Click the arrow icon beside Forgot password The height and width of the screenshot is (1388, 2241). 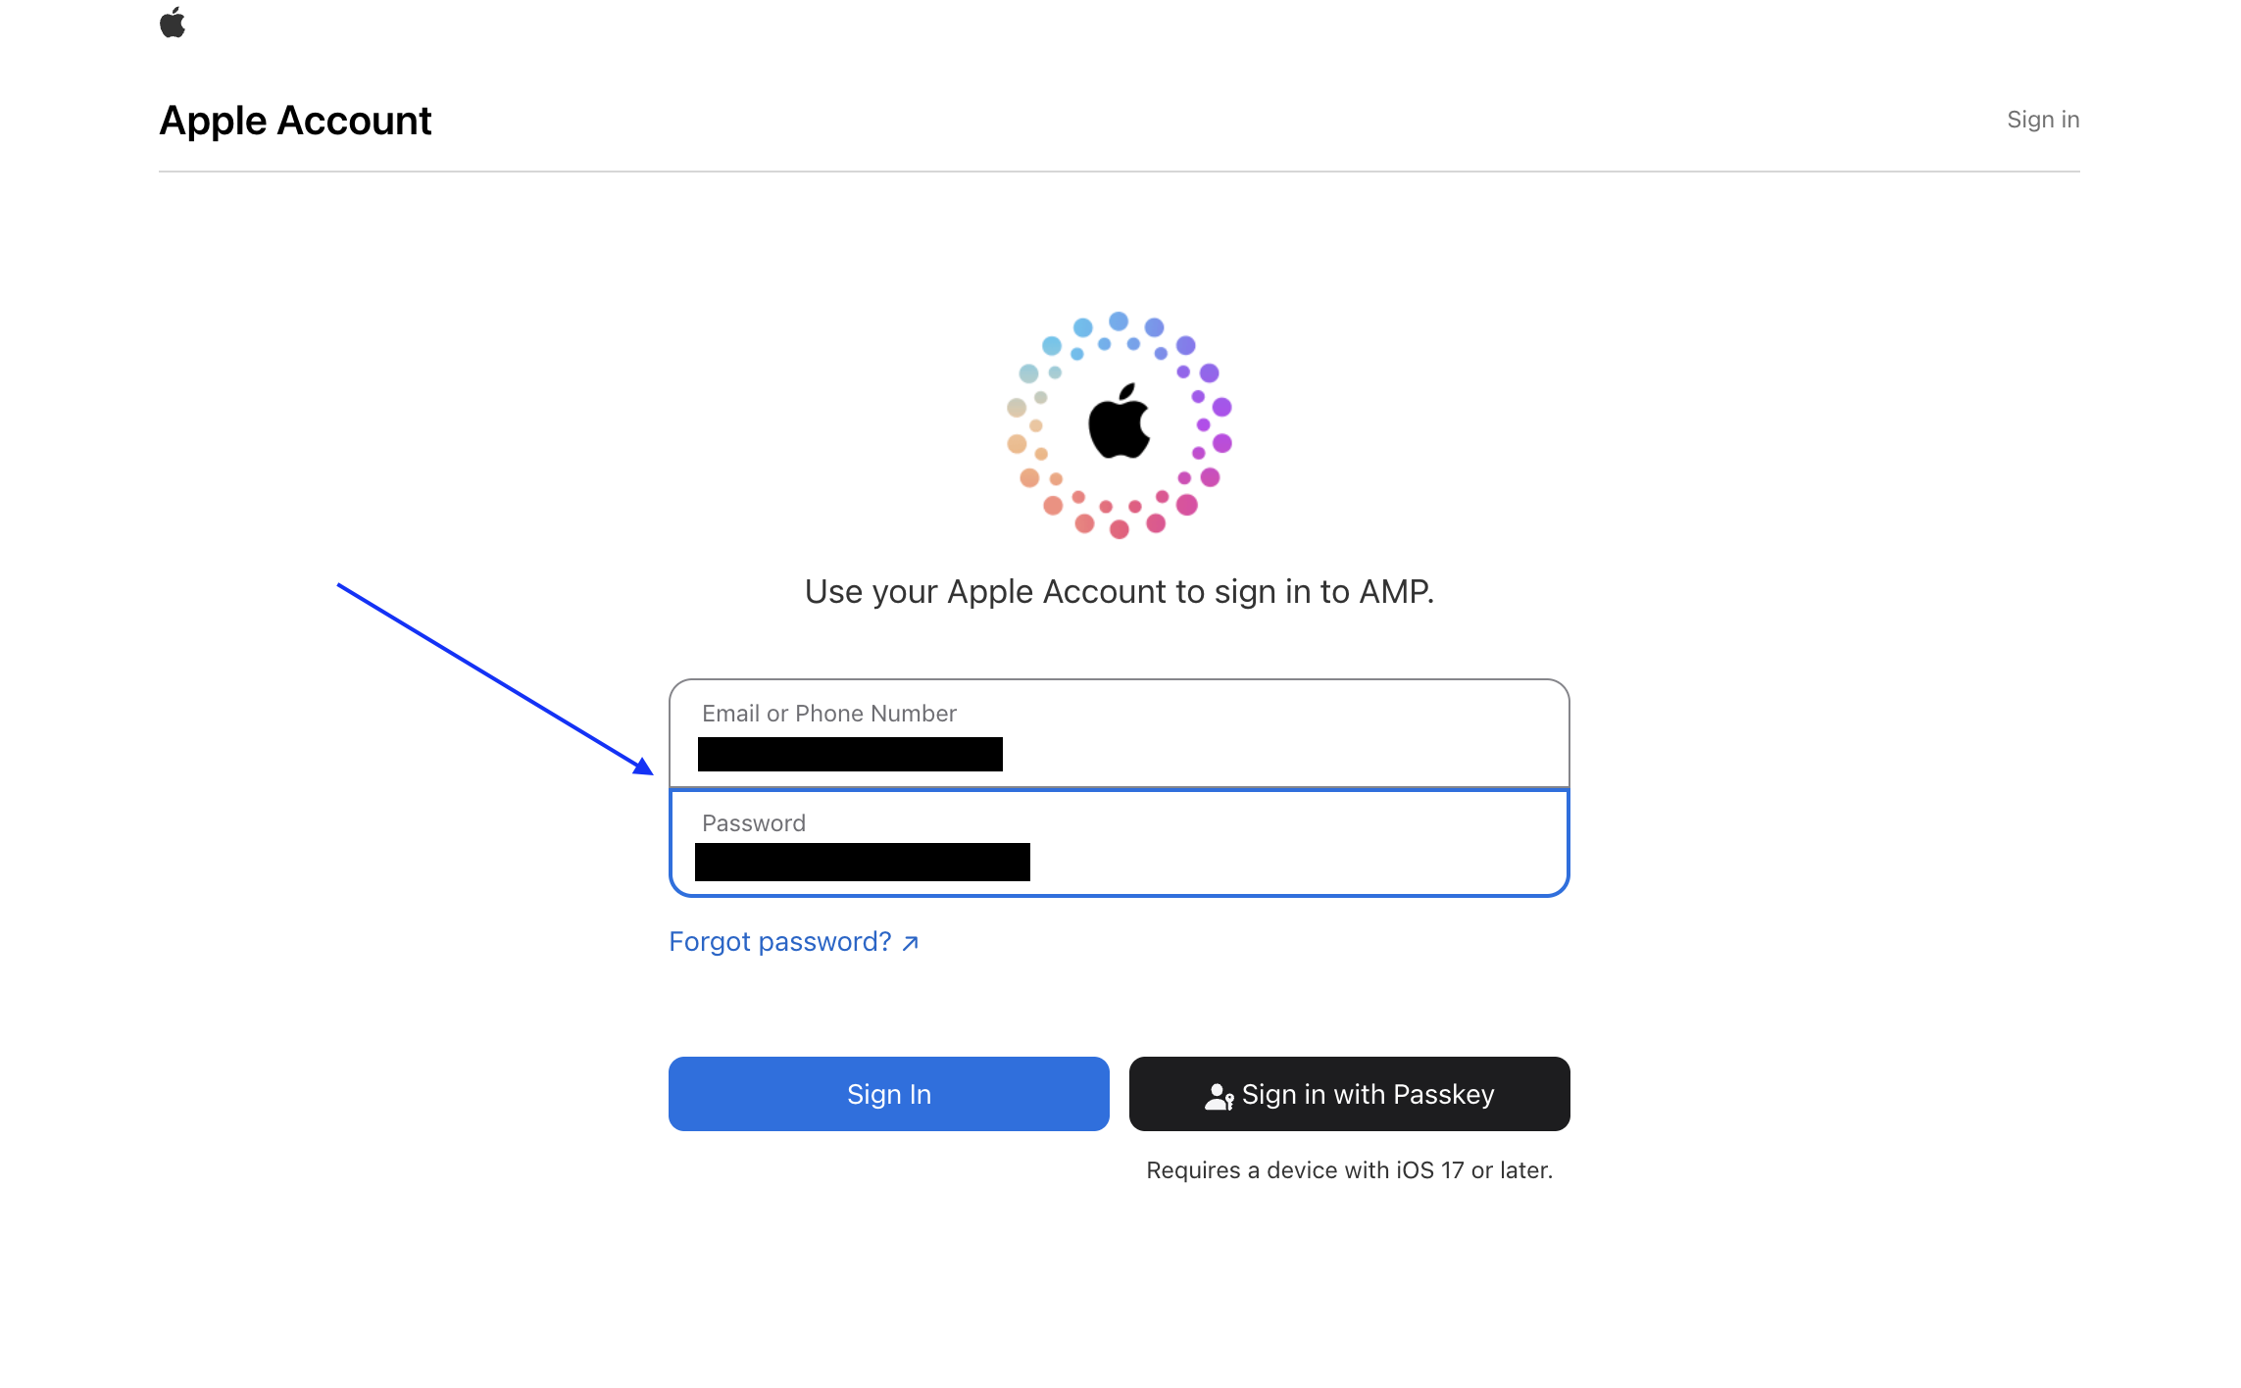[910, 943]
